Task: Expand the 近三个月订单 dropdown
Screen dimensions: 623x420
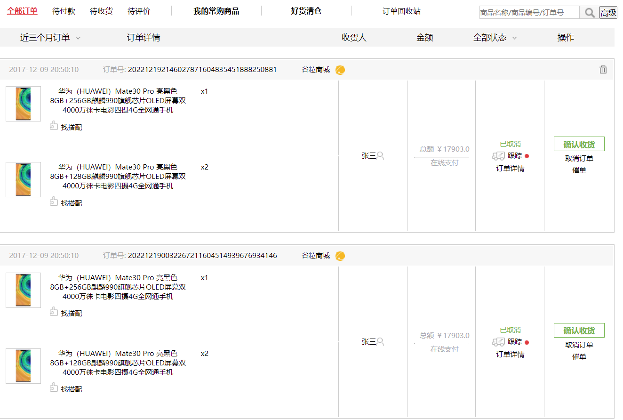Action: (x=50, y=38)
